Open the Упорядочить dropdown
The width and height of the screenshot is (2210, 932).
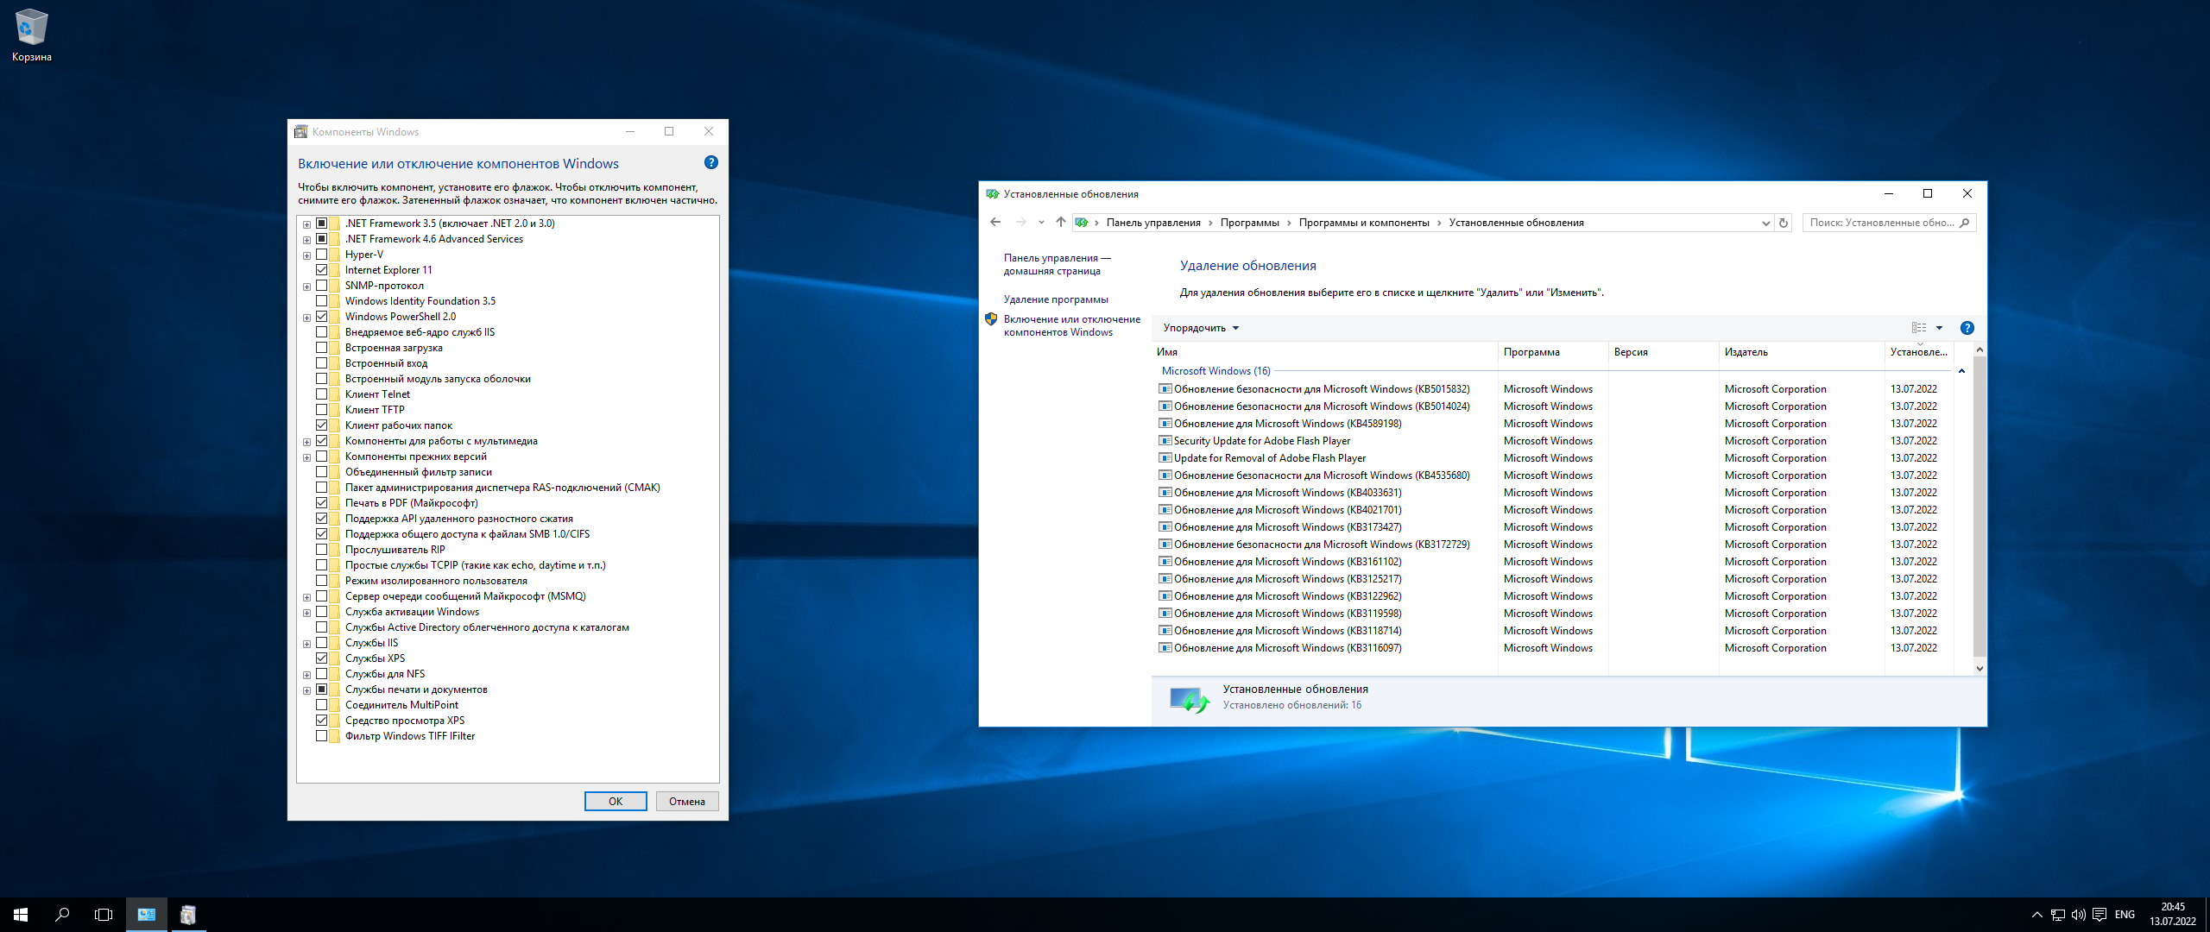pos(1201,328)
